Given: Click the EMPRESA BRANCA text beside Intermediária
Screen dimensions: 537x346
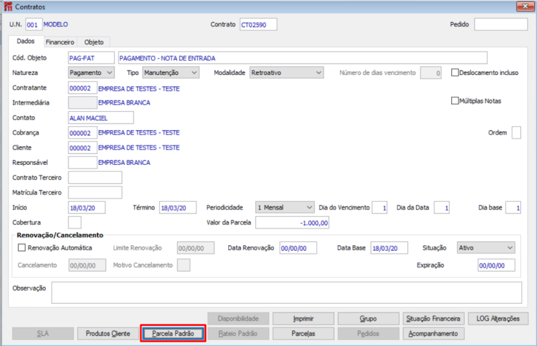Looking at the screenshot, I should [x=124, y=103].
